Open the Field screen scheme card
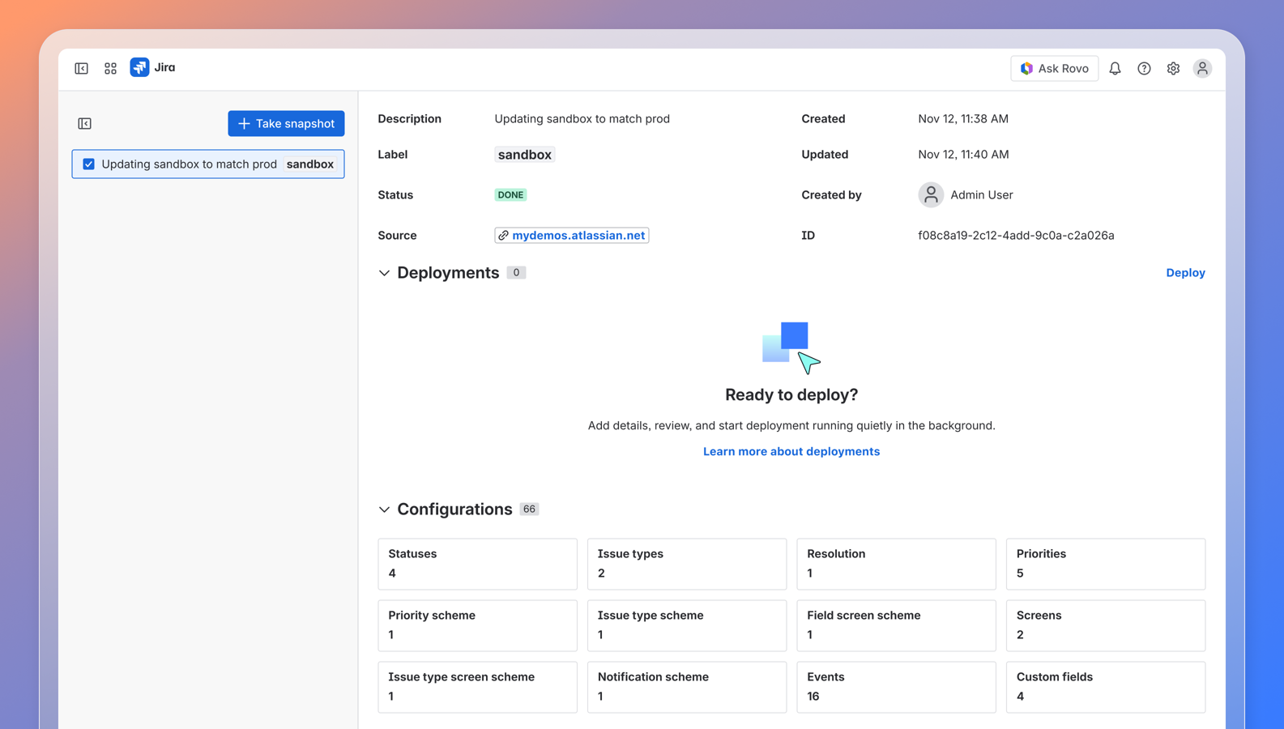Viewport: 1284px width, 729px height. pos(896,625)
